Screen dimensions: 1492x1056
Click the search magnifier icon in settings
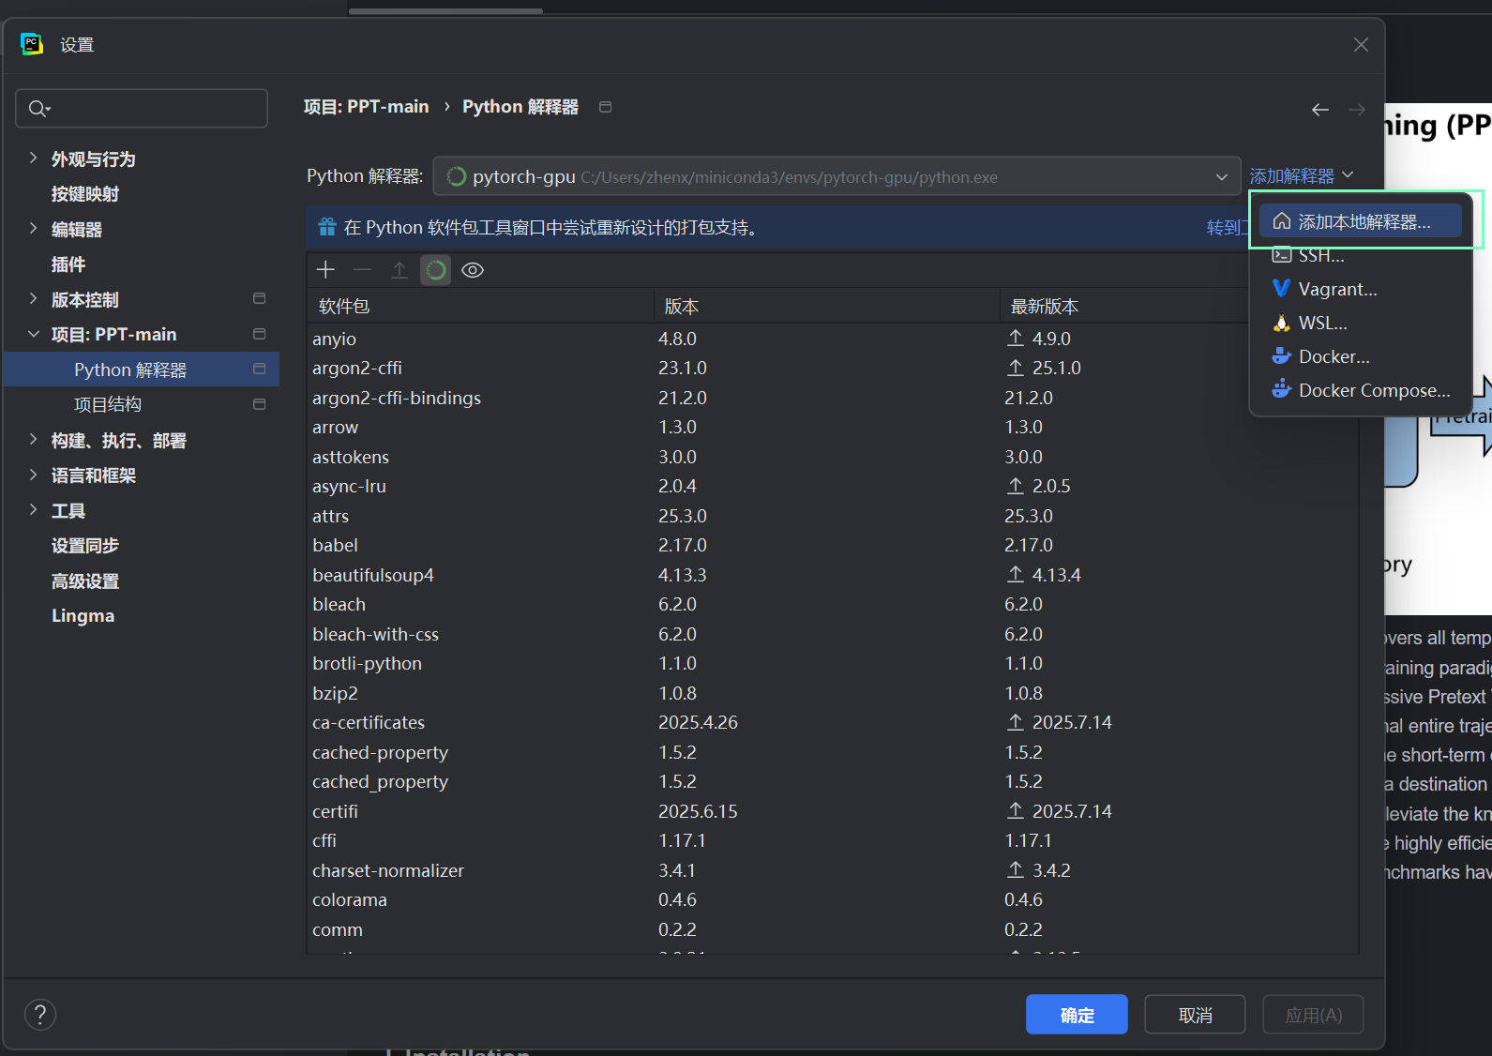(38, 109)
